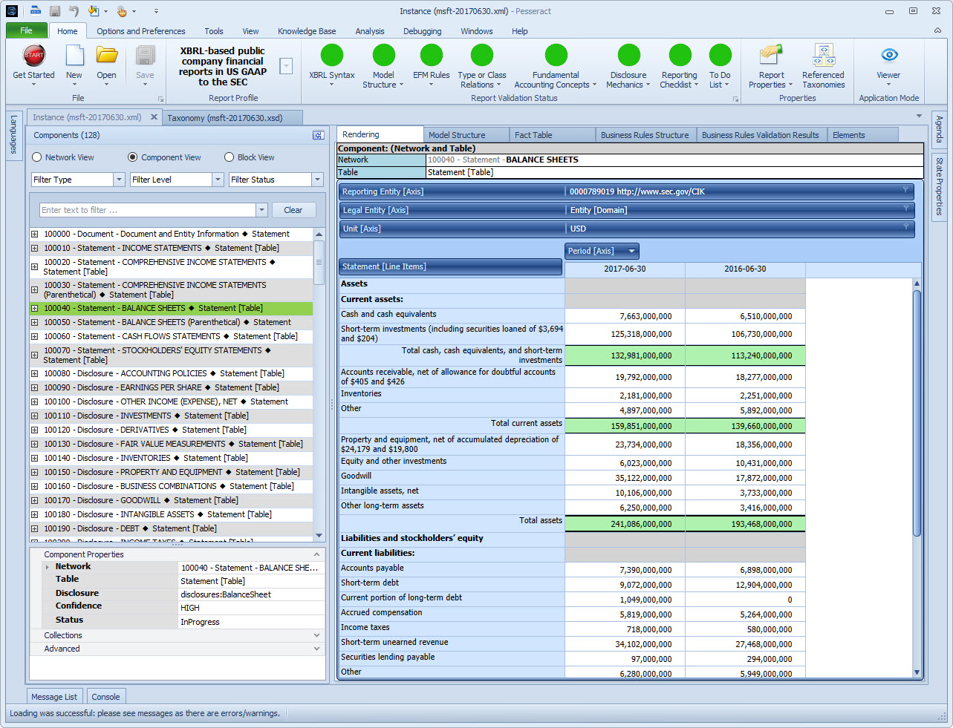Click the maximize Components panel icon

(x=318, y=135)
